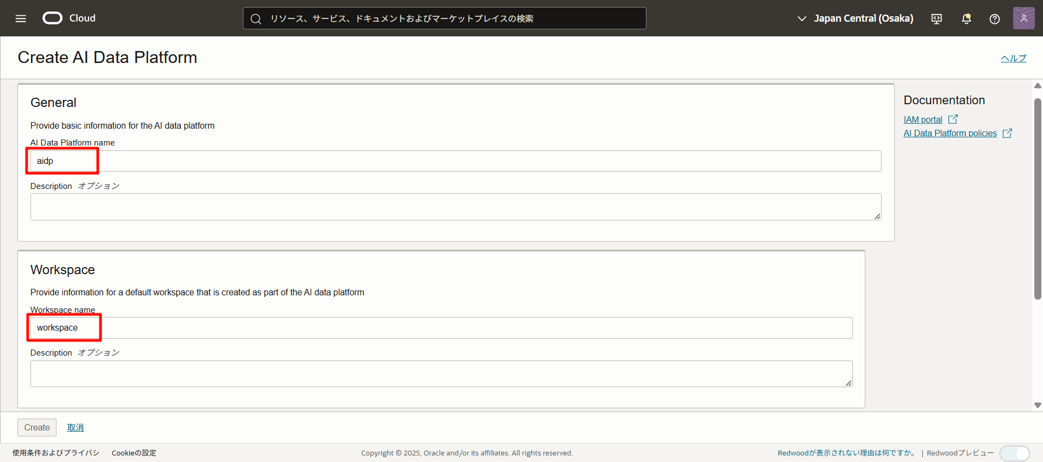Click the AI Data Platform name field

456,161
